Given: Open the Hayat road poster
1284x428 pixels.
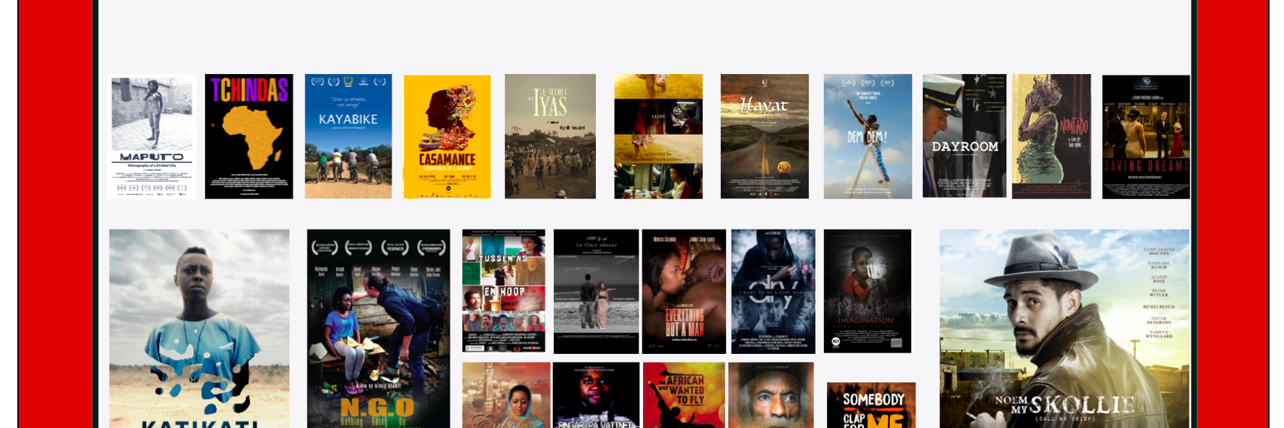Looking at the screenshot, I should point(764,137).
